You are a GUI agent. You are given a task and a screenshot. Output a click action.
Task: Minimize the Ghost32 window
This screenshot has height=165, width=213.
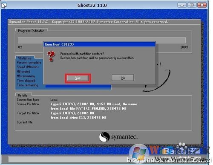(182, 5)
